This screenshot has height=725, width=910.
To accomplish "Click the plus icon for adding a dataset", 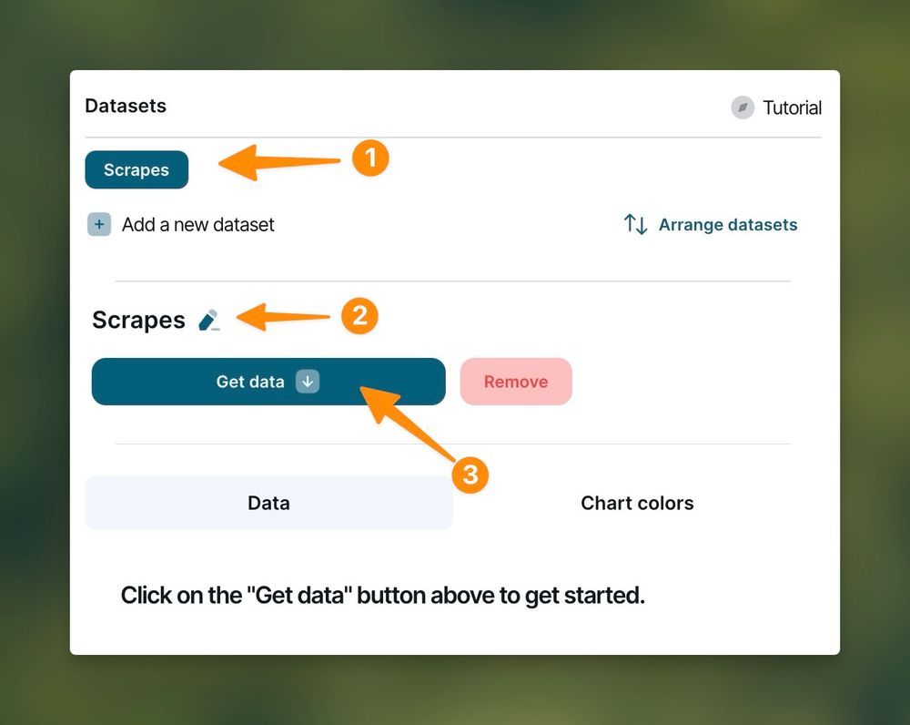I will tap(98, 224).
